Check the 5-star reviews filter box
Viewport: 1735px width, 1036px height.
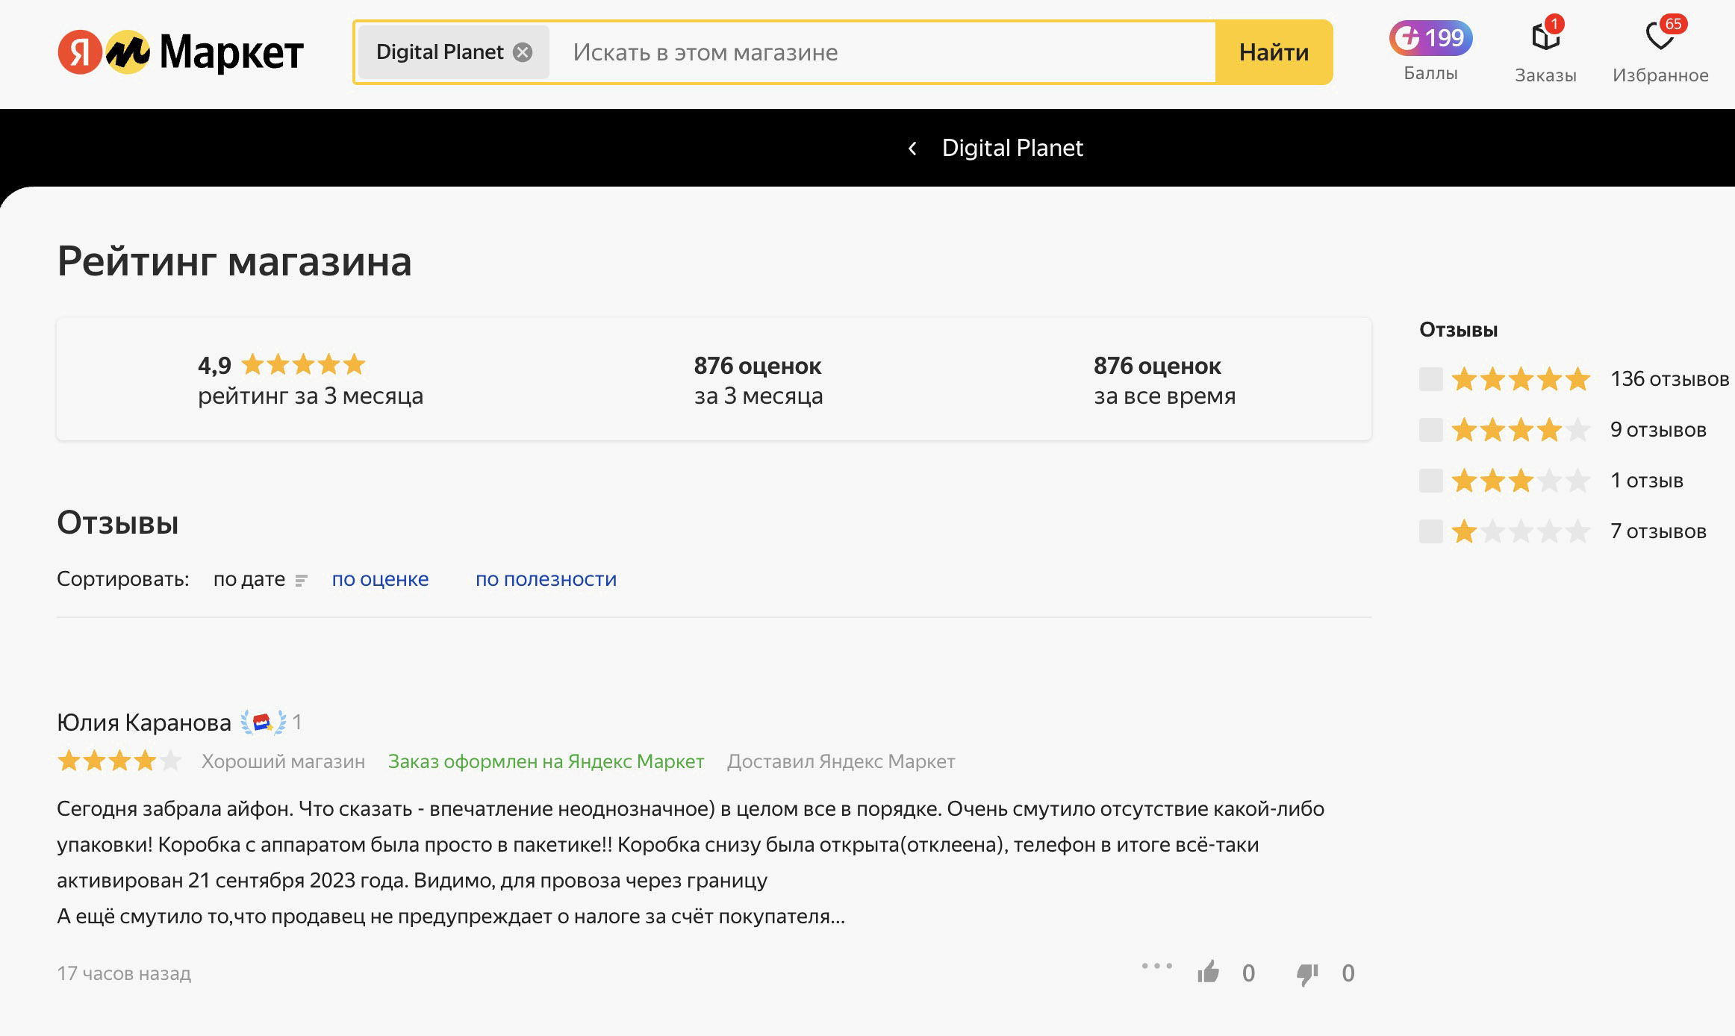tap(1430, 379)
